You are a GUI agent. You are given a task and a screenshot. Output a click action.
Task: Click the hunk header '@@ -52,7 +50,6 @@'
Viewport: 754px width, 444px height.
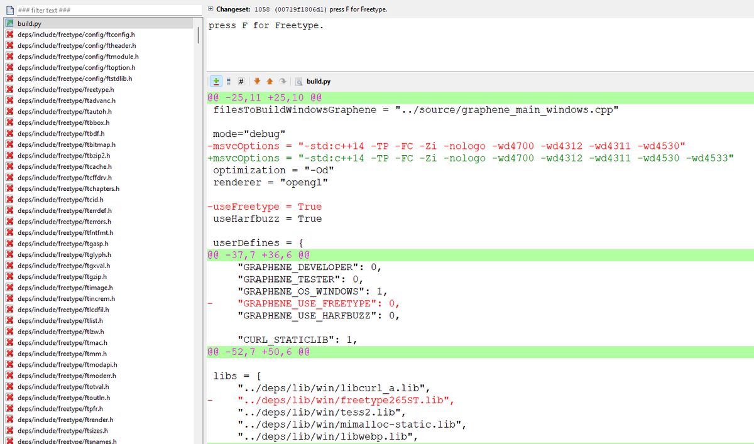(x=259, y=352)
